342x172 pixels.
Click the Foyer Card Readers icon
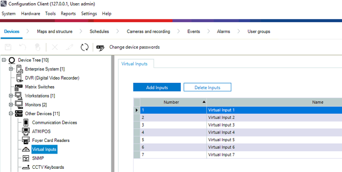tap(26, 140)
